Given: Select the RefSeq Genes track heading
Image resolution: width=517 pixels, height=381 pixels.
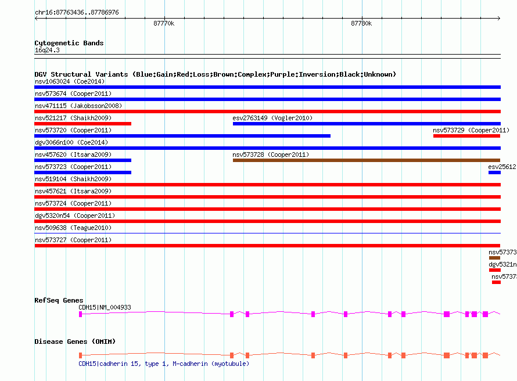Looking at the screenshot, I should tap(59, 300).
